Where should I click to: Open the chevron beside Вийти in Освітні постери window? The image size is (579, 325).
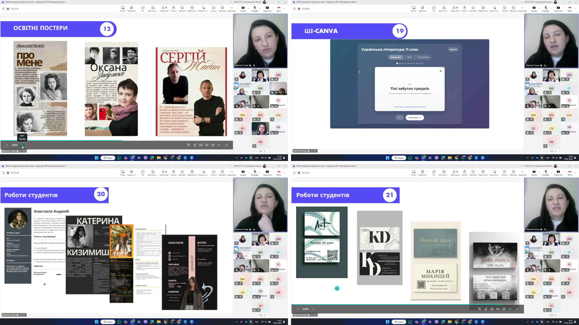284,9
